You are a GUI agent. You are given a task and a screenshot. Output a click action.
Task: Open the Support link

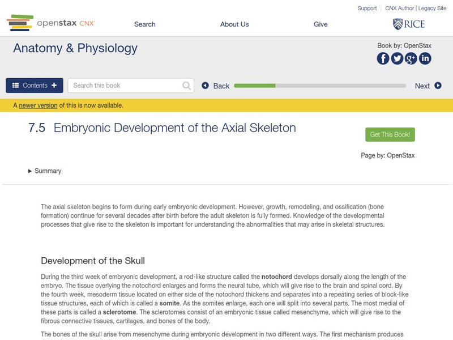(x=367, y=8)
